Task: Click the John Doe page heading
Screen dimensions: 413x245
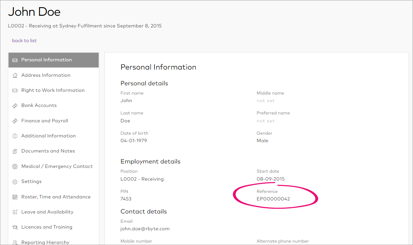Action: tap(34, 12)
